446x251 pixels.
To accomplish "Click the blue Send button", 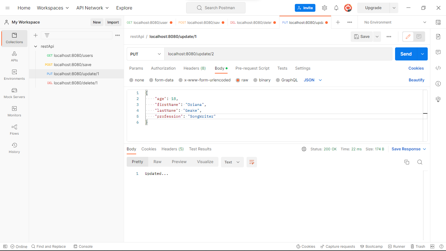I will coord(406,54).
